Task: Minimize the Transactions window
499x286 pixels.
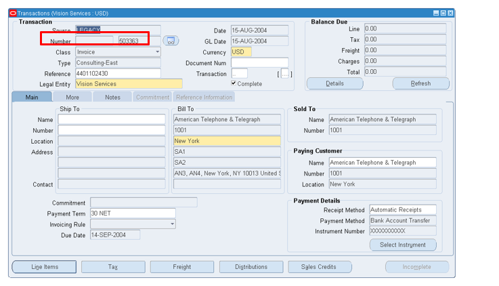Action: [436, 13]
